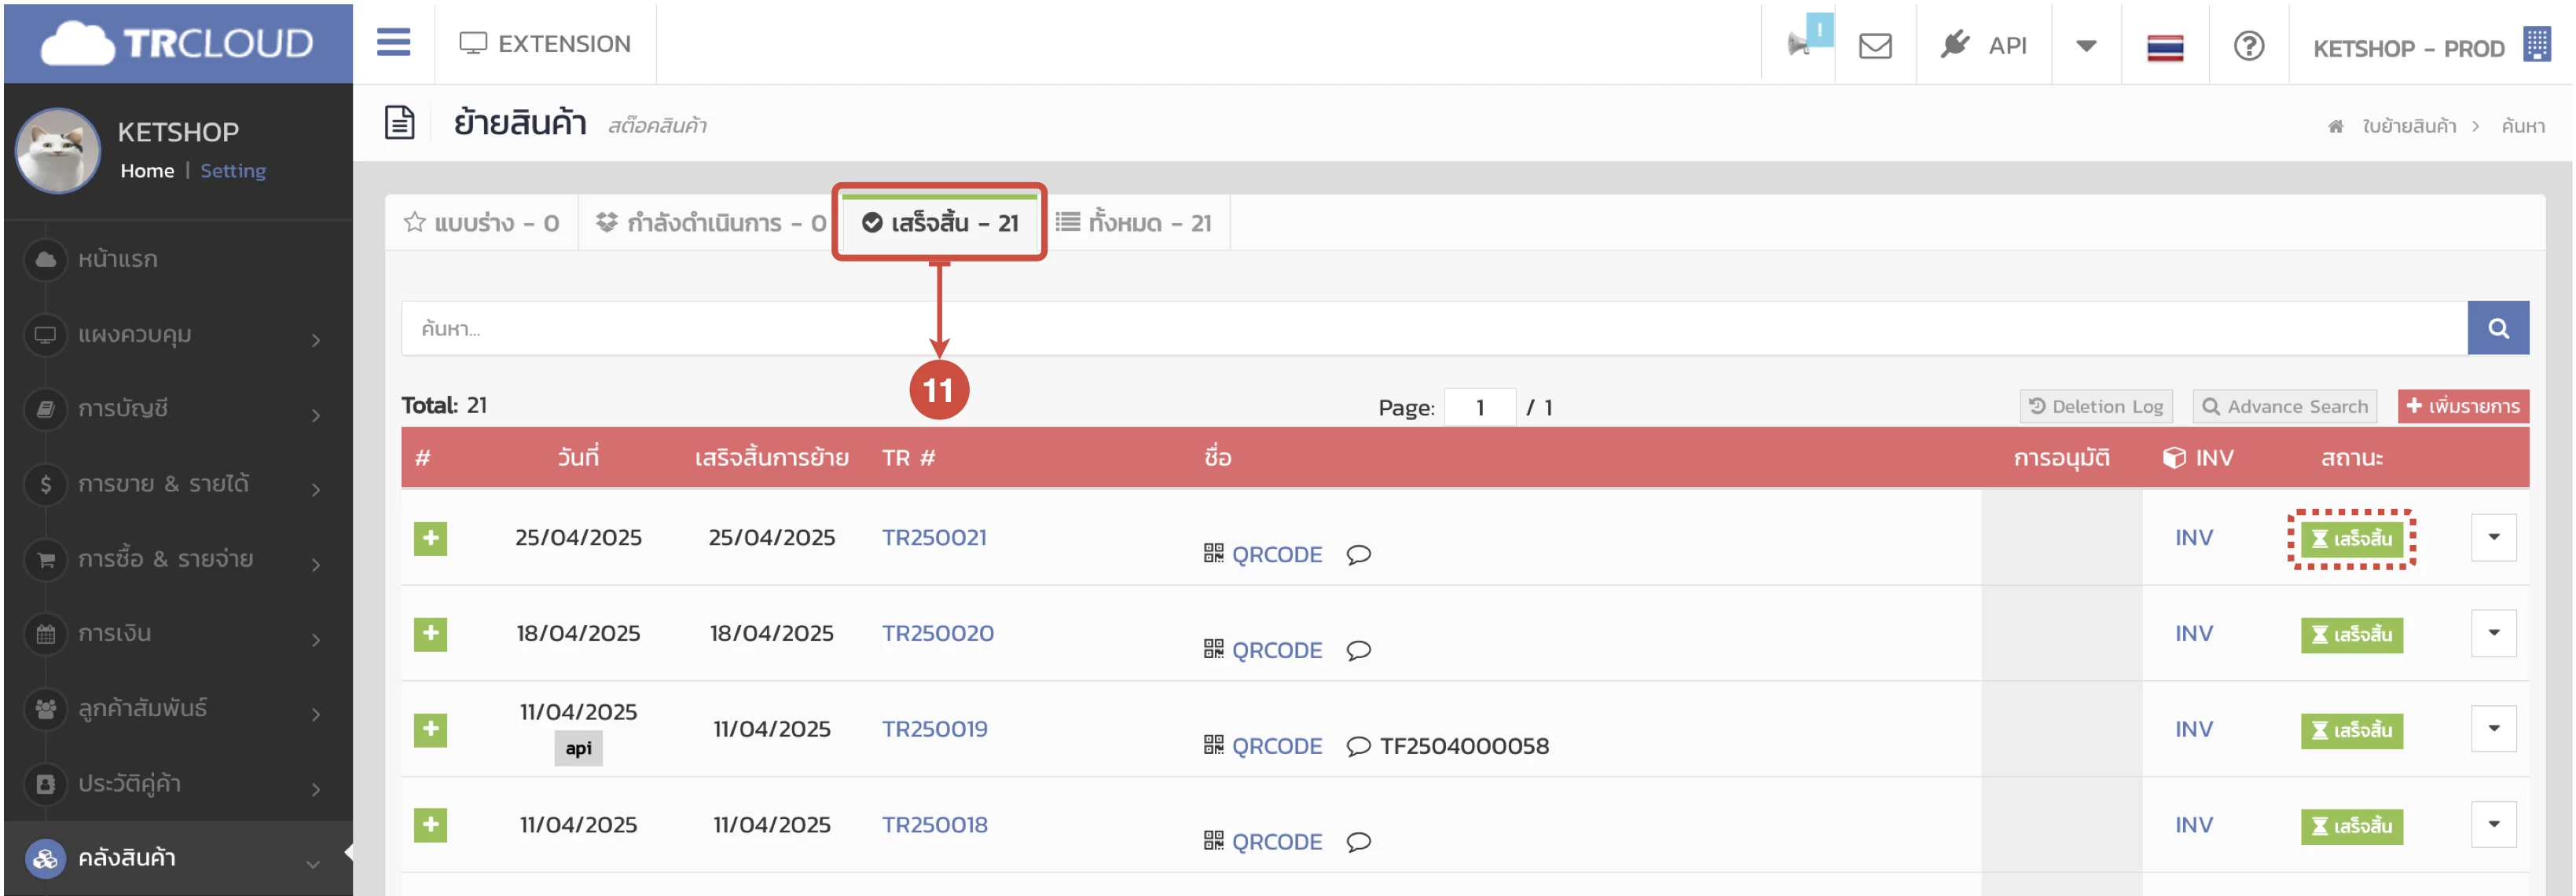Open INV link for TR250018
Screen dimensions: 2576x896
point(2193,825)
